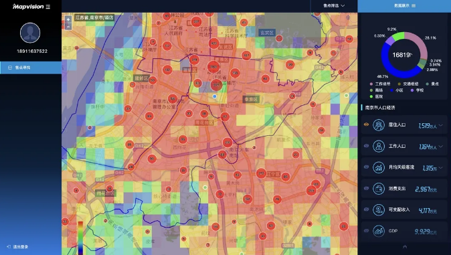Viewport: 451px width, 255px height.
Task: Expand the 居住人口 1,519万人 chevron
Action: pos(441,125)
